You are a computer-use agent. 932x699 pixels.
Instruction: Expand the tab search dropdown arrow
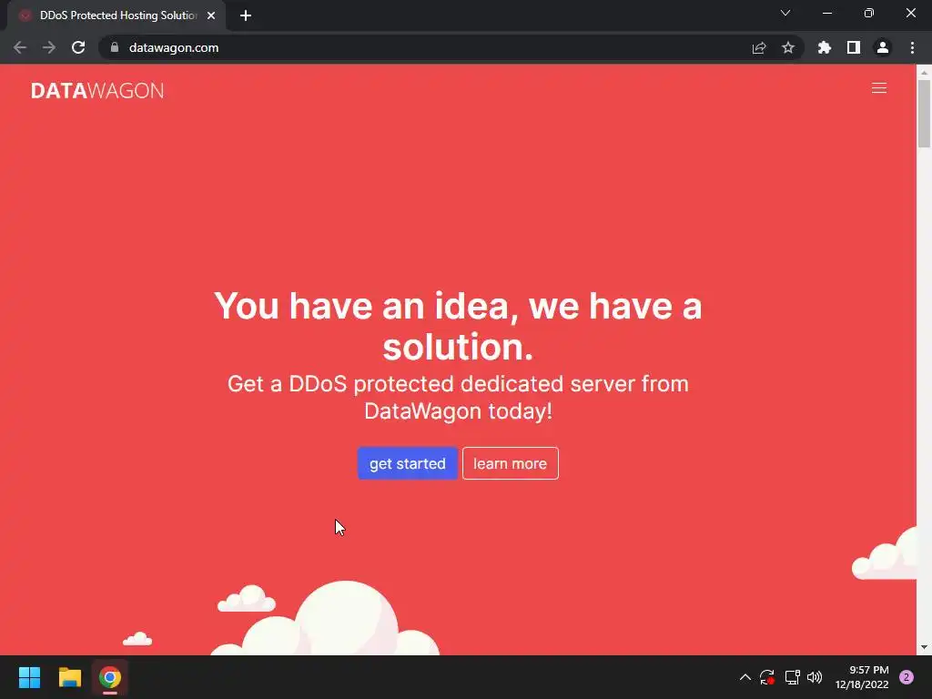785,13
